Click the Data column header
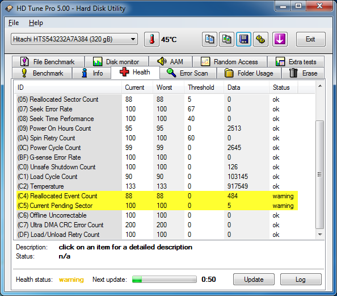The image size is (337, 296). click(x=247, y=87)
